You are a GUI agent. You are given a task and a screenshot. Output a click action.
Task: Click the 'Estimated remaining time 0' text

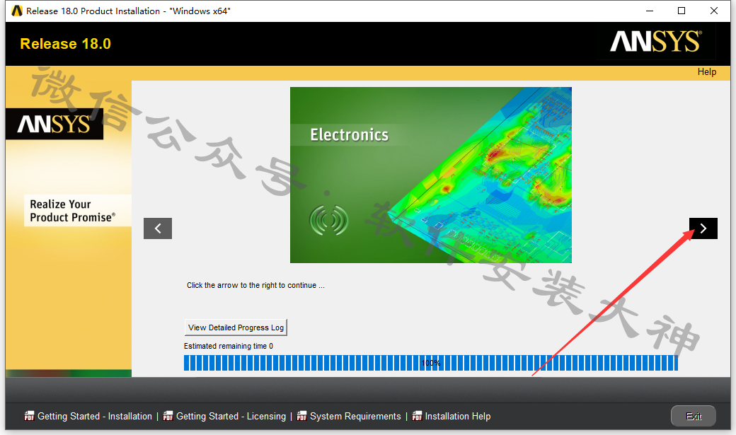tap(229, 346)
